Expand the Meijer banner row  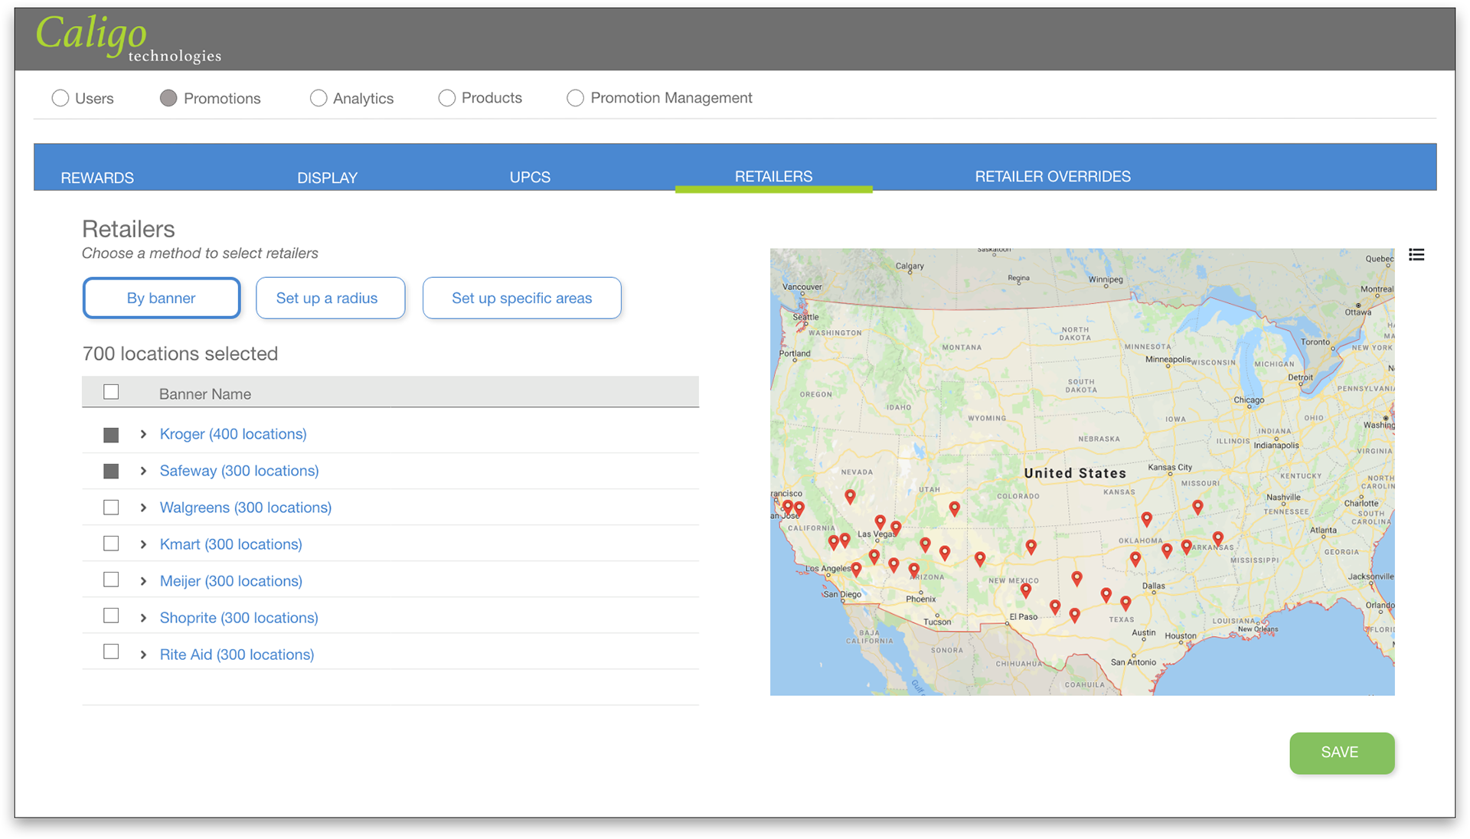click(x=143, y=581)
